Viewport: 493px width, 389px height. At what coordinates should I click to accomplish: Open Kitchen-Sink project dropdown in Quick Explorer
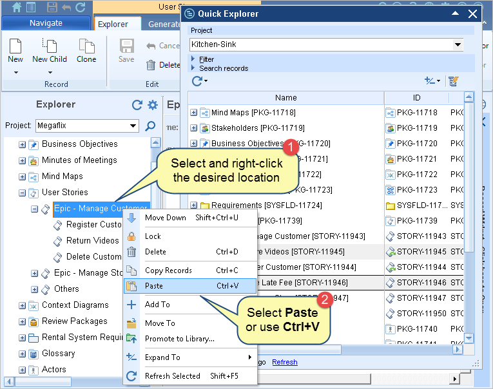[x=458, y=44]
